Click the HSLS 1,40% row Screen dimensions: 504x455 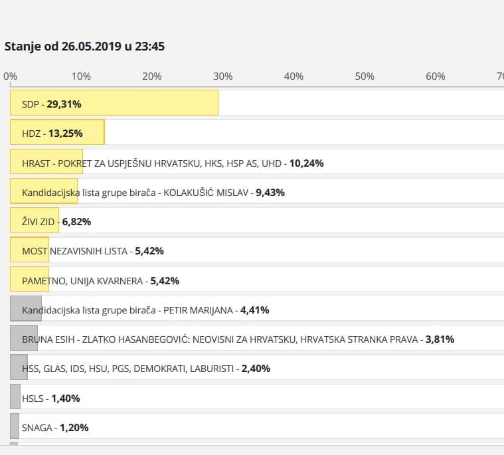[50, 398]
